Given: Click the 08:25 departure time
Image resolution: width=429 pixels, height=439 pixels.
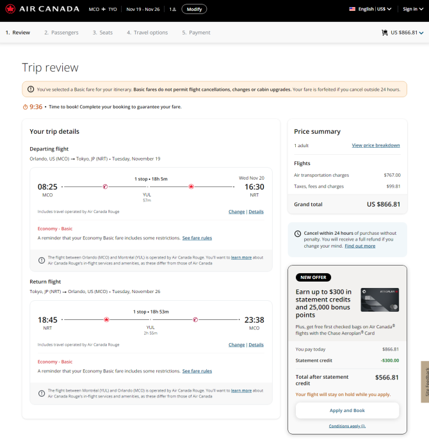Looking at the screenshot, I should [47, 187].
